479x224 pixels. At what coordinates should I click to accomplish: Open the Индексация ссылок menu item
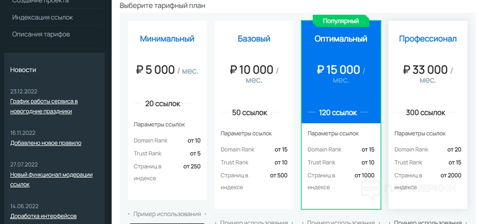42,17
